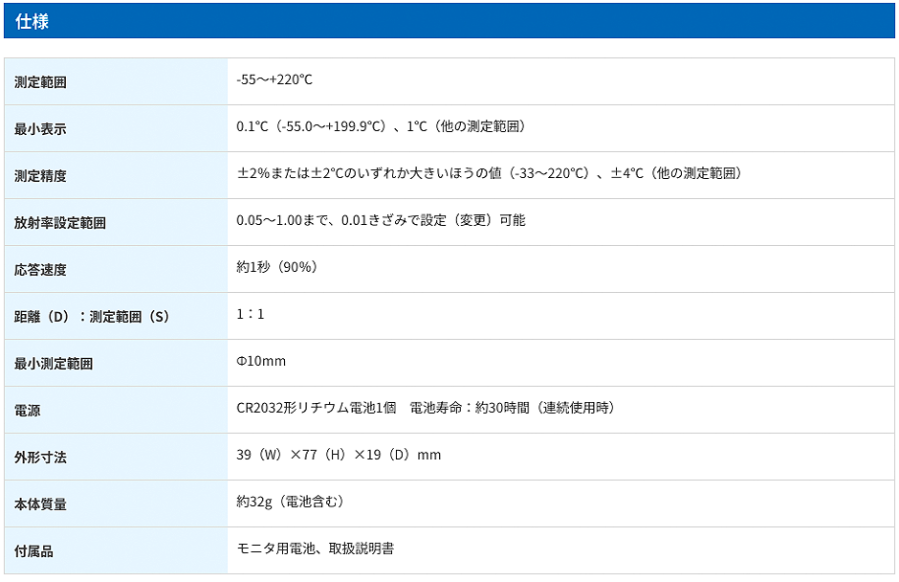
Task: Click the Φ10mm value
Action: pyautogui.click(x=261, y=362)
